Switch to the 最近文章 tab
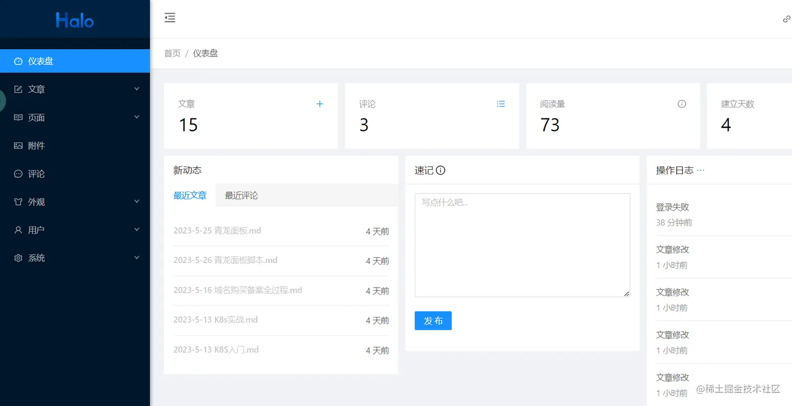Image resolution: width=792 pixels, height=406 pixels. pyautogui.click(x=190, y=195)
